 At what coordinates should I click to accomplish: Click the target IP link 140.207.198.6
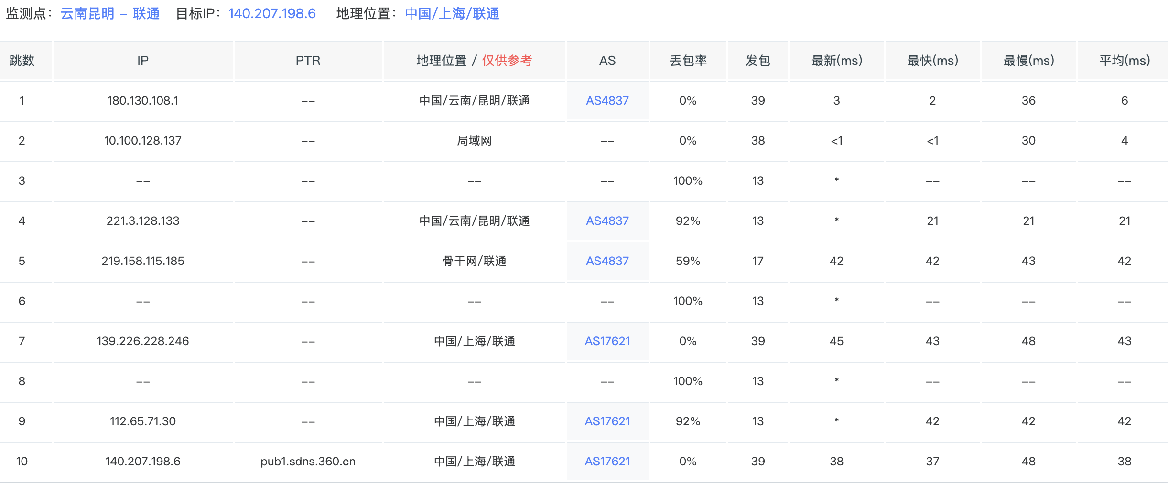(x=271, y=13)
